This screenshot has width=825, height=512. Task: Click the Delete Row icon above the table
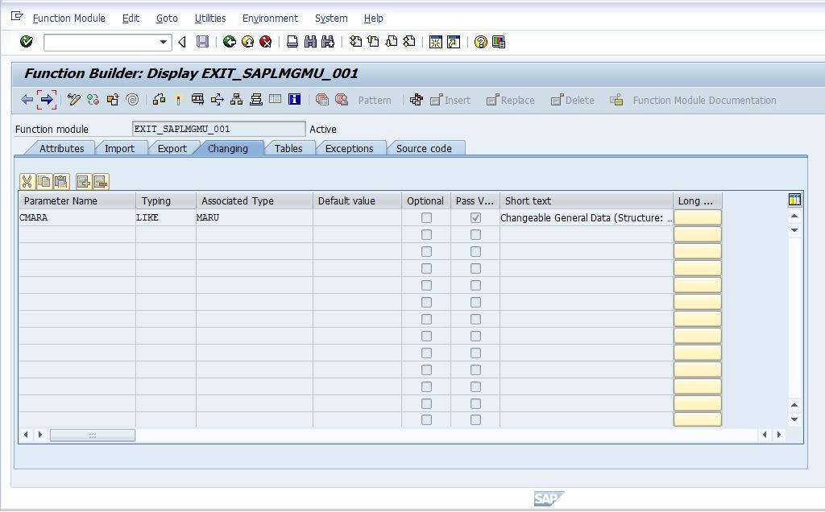[x=101, y=182]
